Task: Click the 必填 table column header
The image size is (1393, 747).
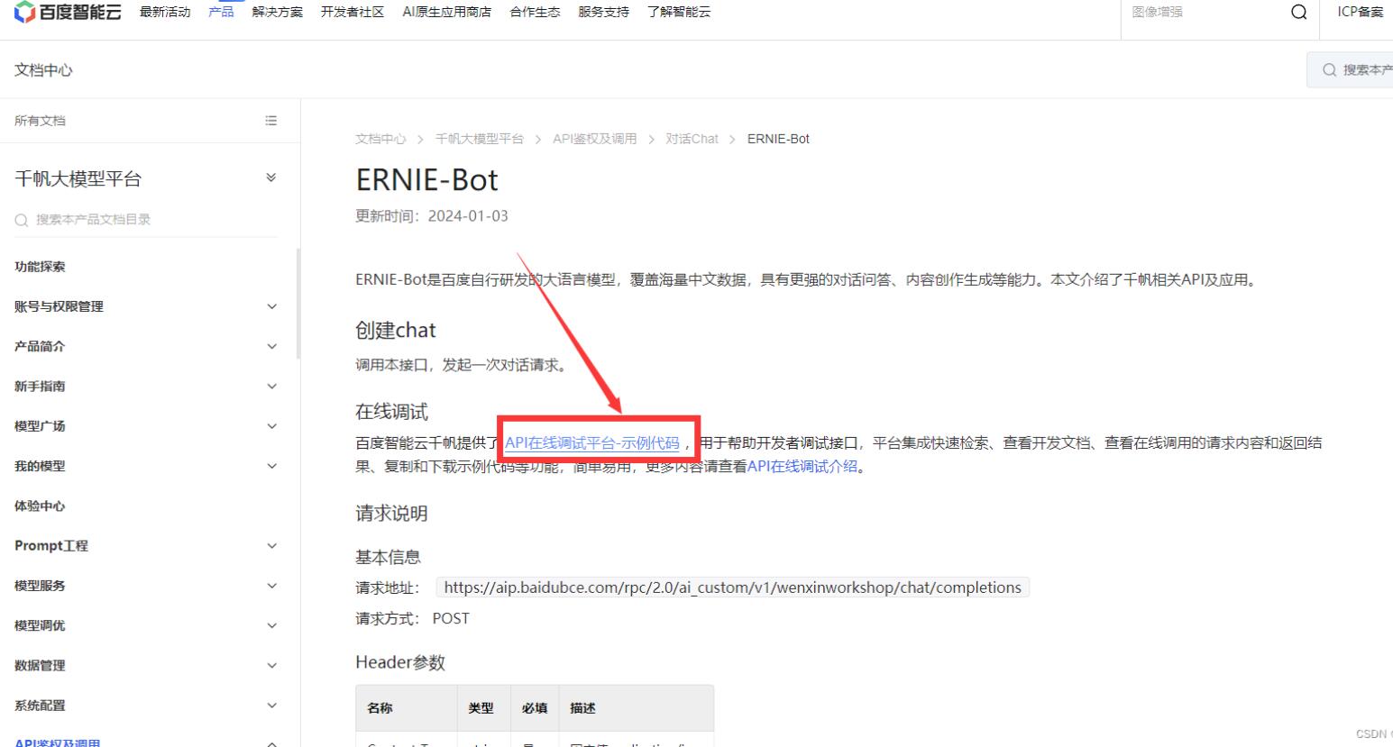Action: point(535,708)
